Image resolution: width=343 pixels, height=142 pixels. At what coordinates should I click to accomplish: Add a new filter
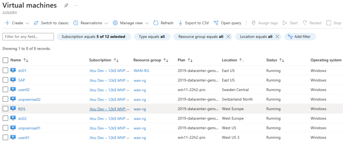(300, 37)
